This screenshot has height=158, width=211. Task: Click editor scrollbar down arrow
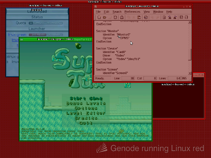click(x=190, y=73)
